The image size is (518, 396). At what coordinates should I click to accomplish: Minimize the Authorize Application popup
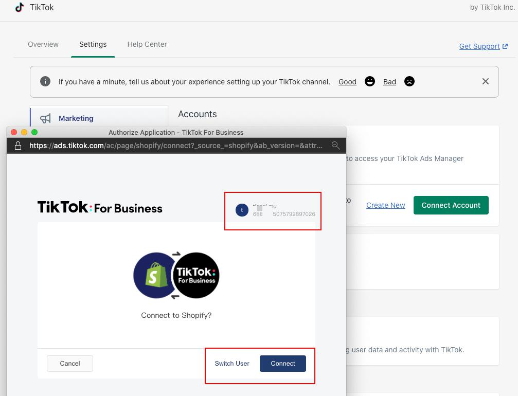coord(24,132)
